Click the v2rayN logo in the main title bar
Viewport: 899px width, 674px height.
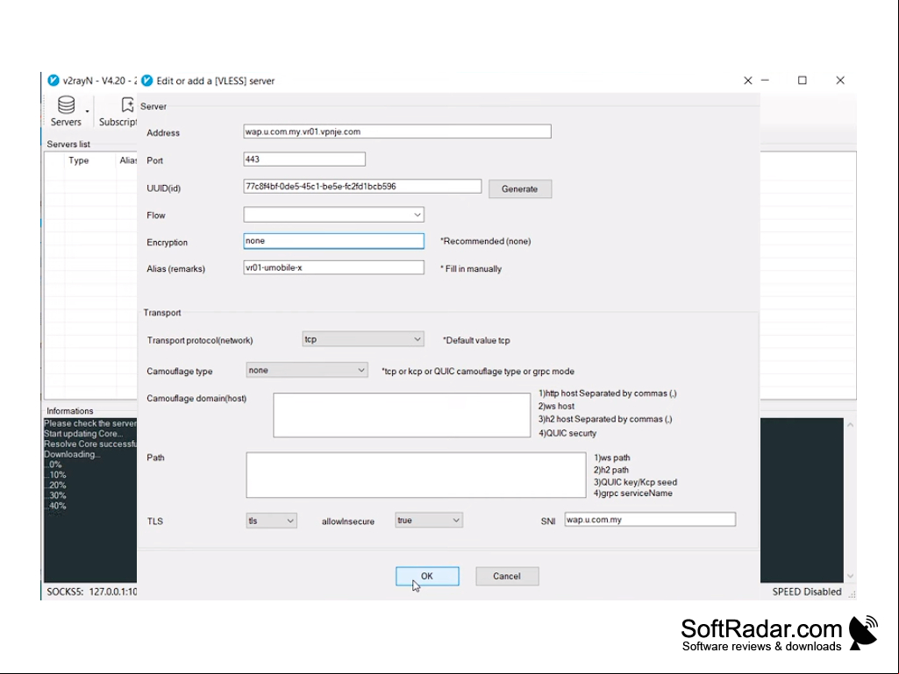(54, 81)
